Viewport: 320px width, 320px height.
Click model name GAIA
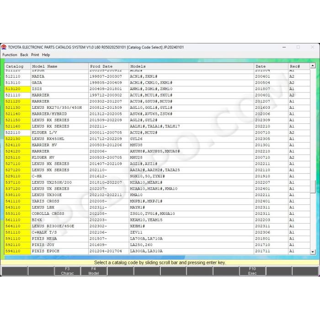(x=37, y=83)
